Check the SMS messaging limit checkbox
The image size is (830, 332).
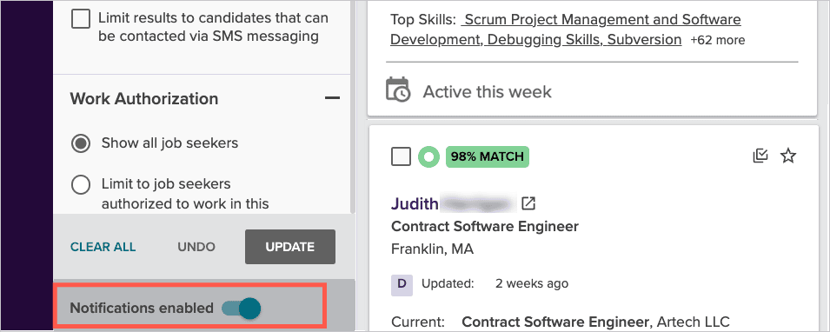[81, 20]
